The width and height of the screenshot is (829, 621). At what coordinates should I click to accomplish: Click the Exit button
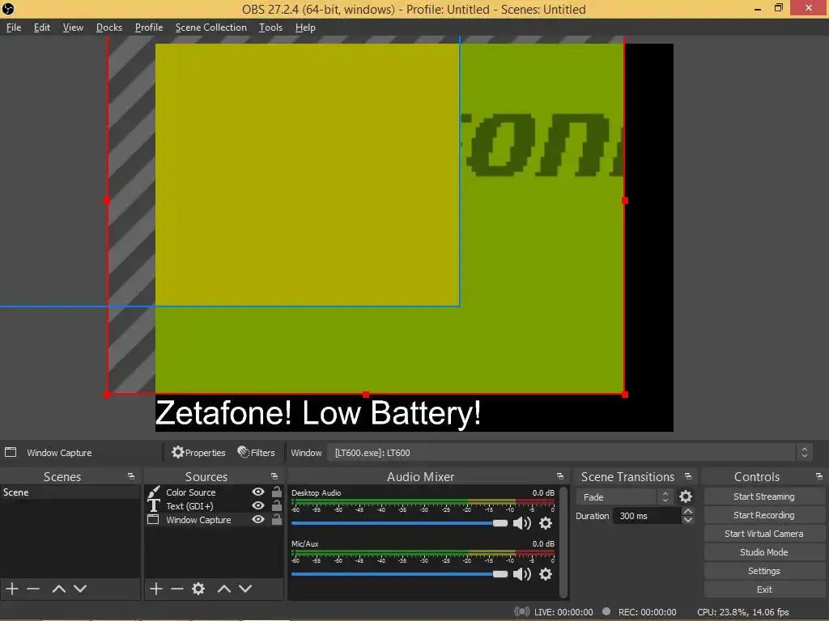[x=764, y=589]
